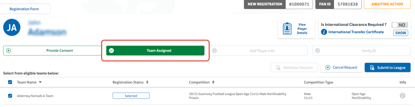Click the View Player Details ID card icon

(287, 29)
